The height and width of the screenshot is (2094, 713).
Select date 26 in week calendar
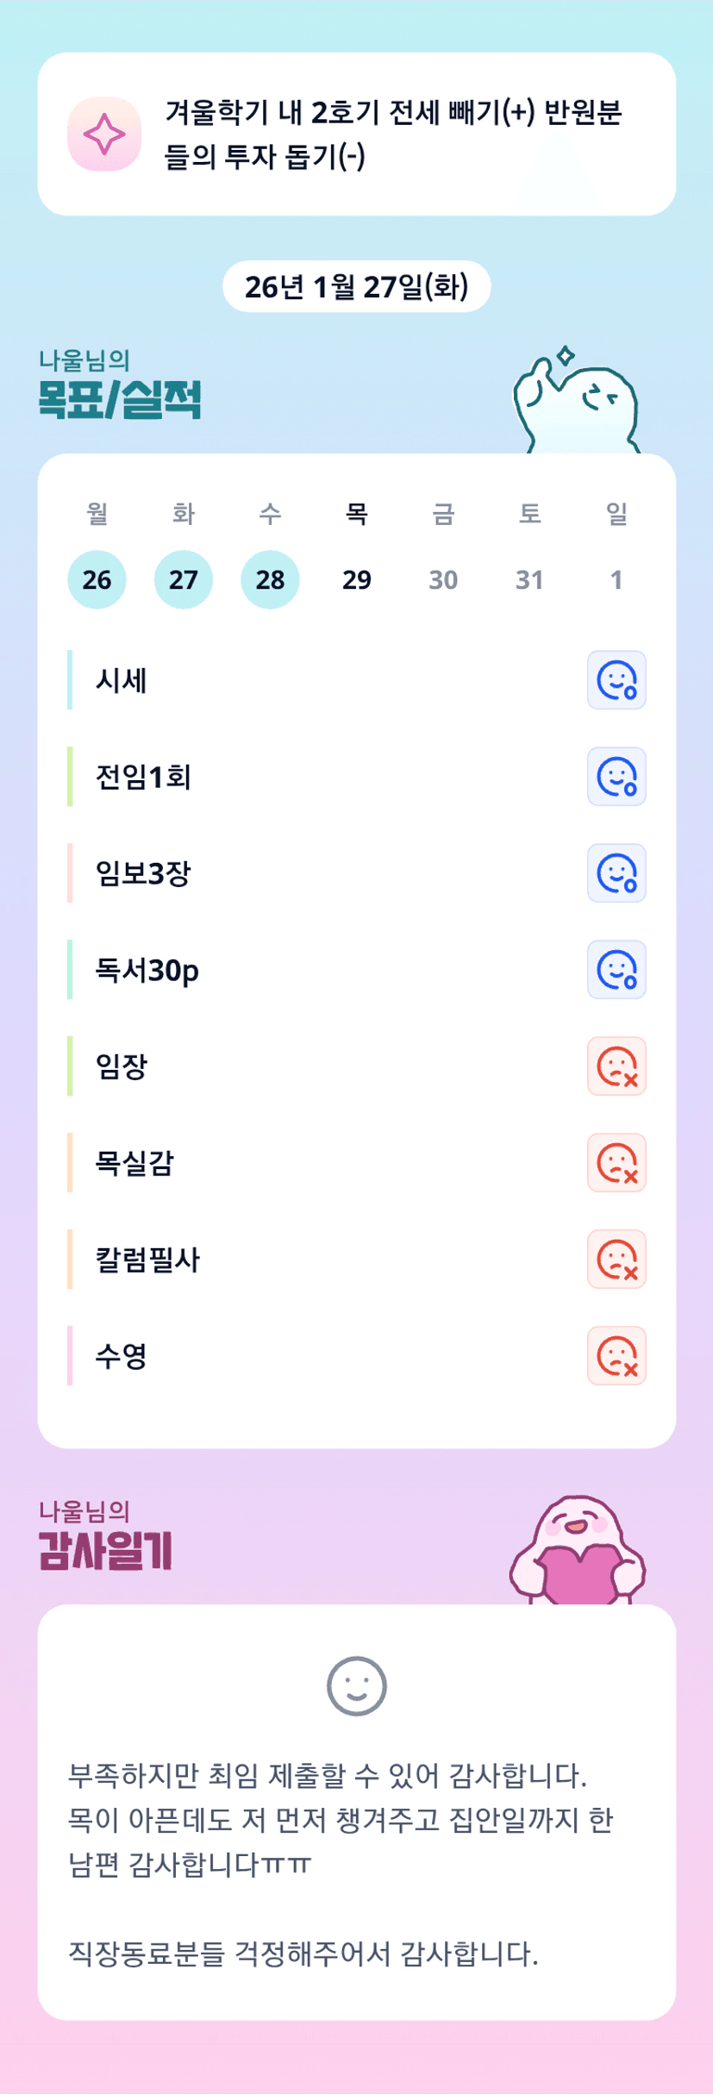97,579
